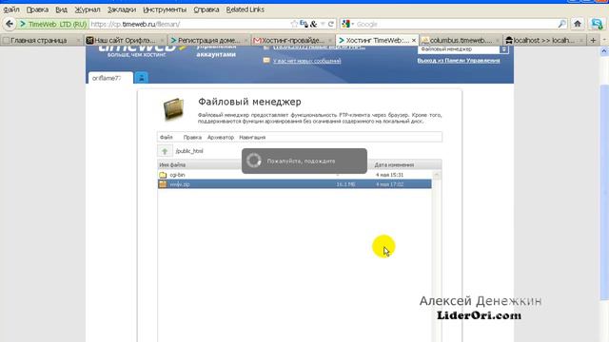Click the file list scrollbar up arrow
The image size is (609, 342).
(437, 175)
